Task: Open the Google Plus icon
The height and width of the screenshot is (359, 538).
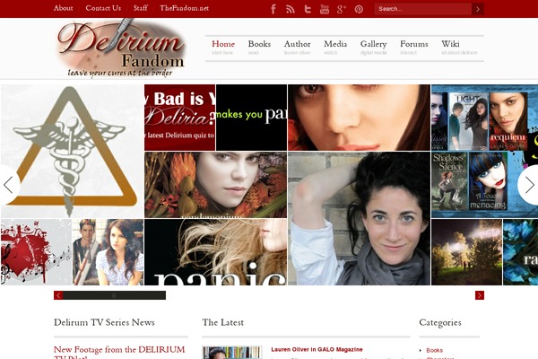Action: [x=342, y=9]
